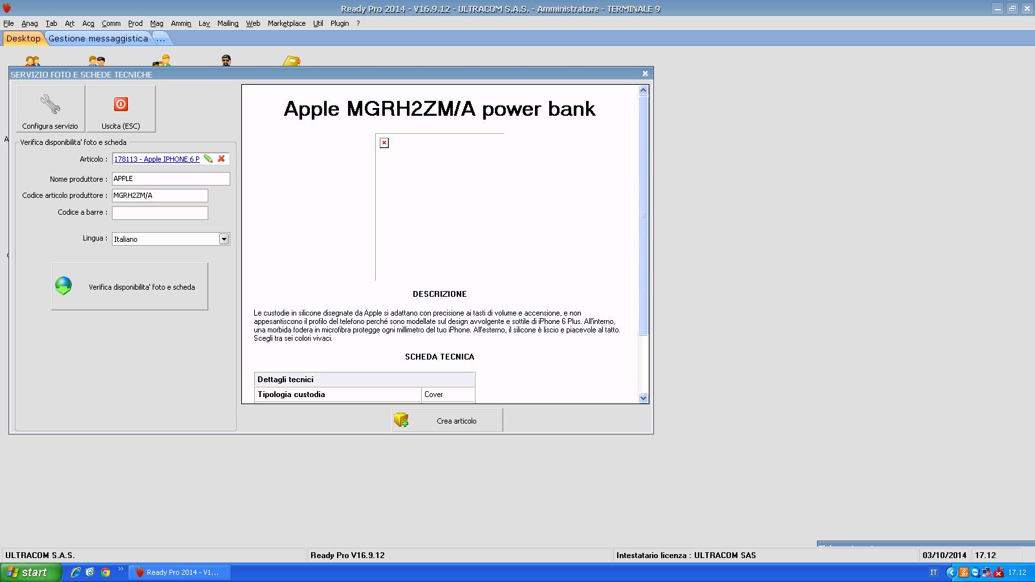This screenshot has width=1035, height=582.
Task: Click the preview pane scroll down arrow
Action: pyautogui.click(x=643, y=398)
